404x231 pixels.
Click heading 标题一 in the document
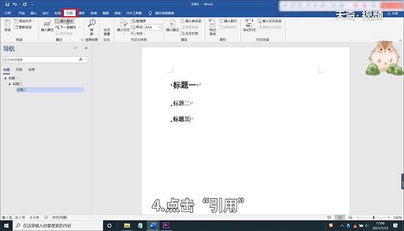(x=184, y=85)
